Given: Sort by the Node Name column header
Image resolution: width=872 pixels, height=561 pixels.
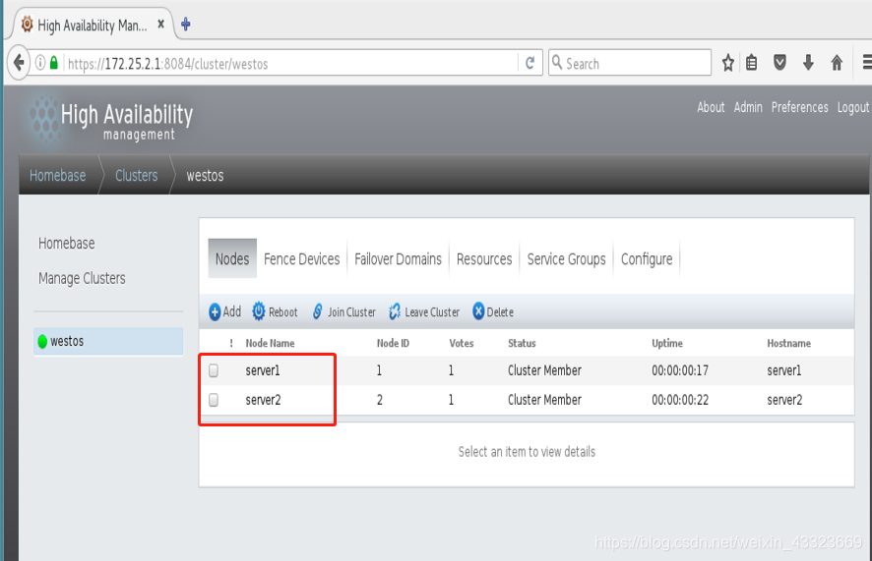Looking at the screenshot, I should 270,343.
